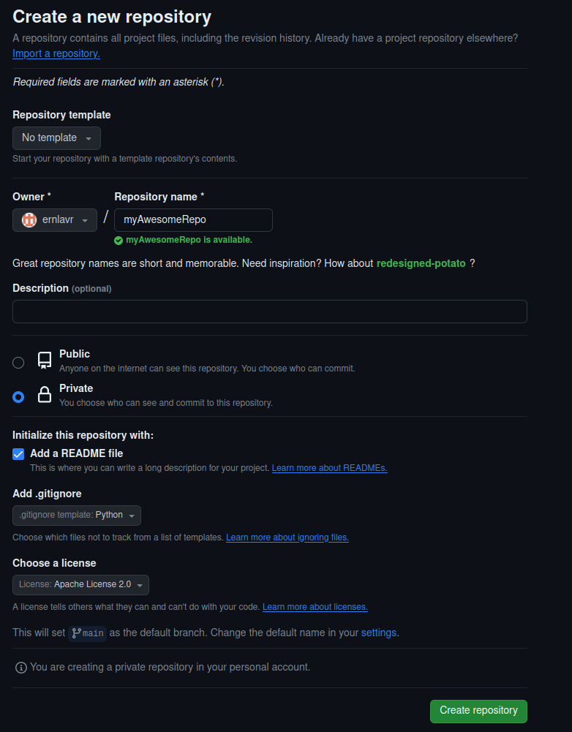Open Learn more about ignoring files link
The width and height of the screenshot is (572, 732).
pos(287,537)
